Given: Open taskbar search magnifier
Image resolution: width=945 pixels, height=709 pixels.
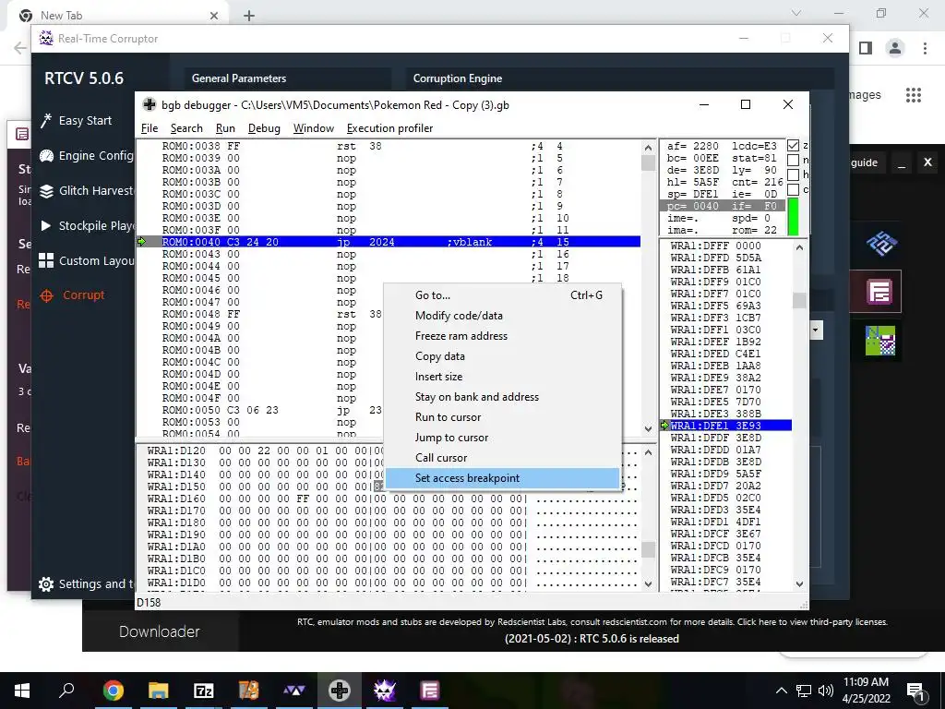Looking at the screenshot, I should 66,691.
